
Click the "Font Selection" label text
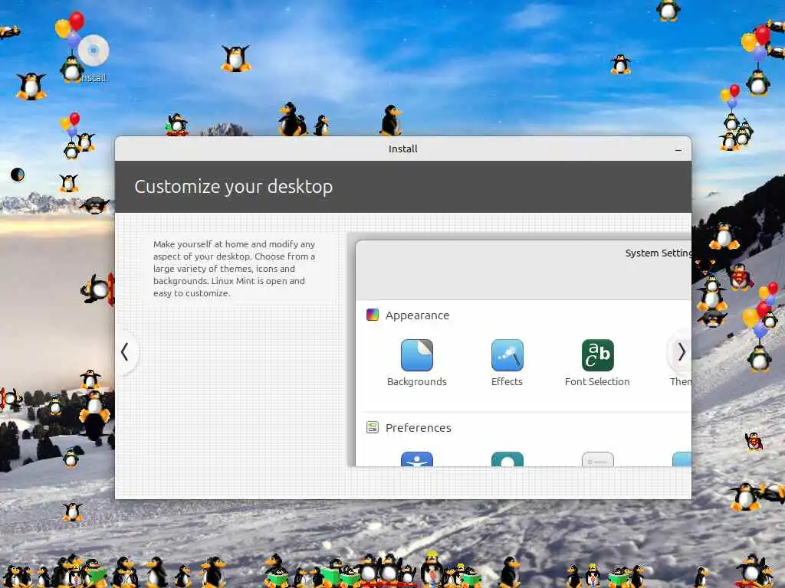[597, 381]
